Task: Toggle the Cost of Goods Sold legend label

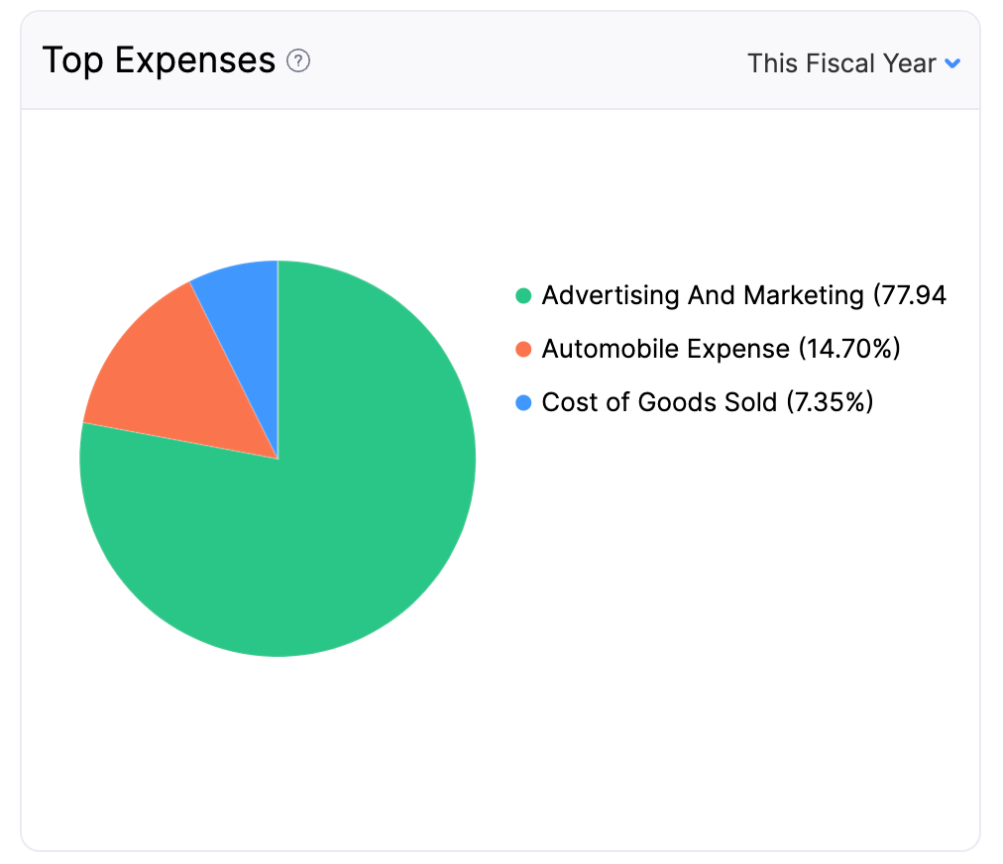Action: point(659,402)
